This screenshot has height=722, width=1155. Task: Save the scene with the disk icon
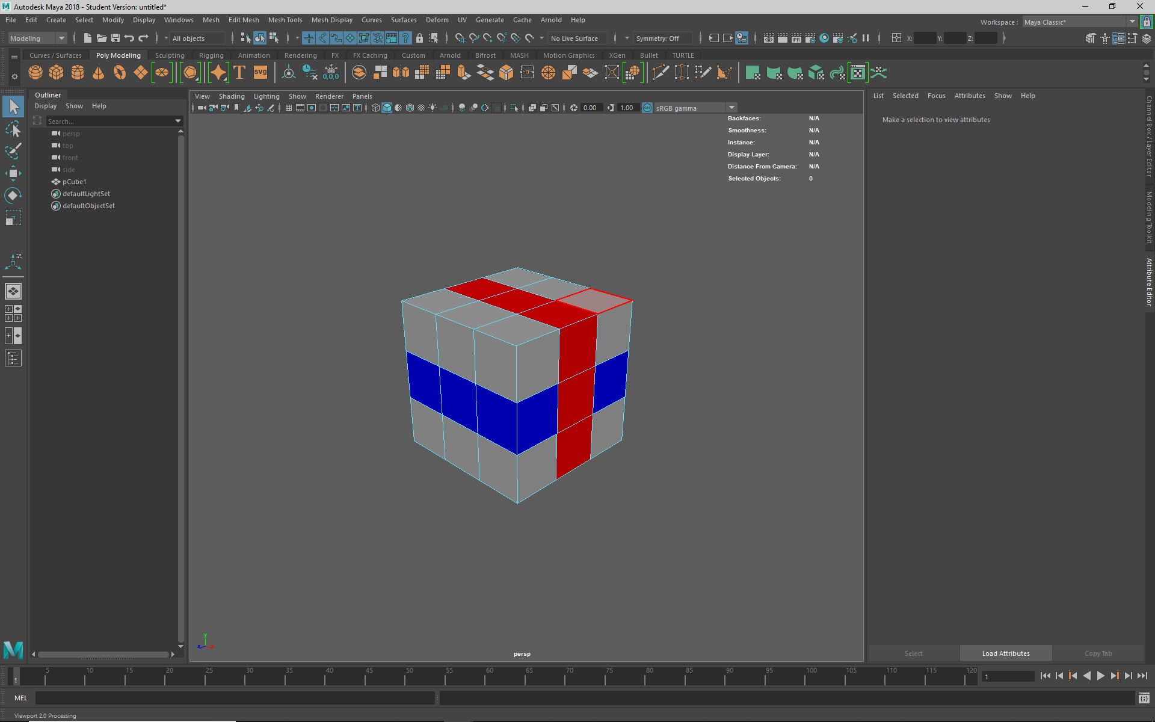[115, 38]
